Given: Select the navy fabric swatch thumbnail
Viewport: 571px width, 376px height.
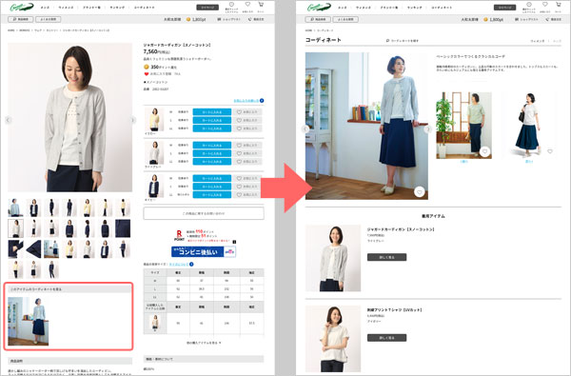Looking at the screenshot, I should coord(123,228).
